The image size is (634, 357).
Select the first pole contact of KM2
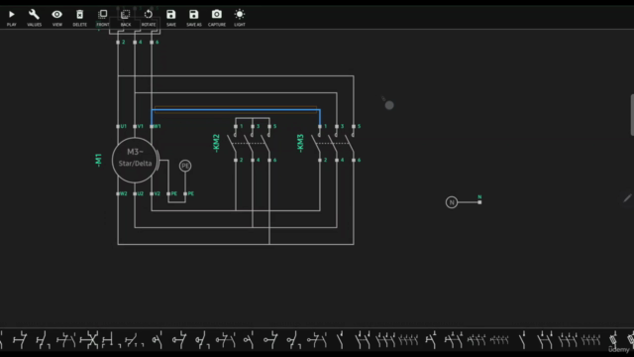coord(233,143)
